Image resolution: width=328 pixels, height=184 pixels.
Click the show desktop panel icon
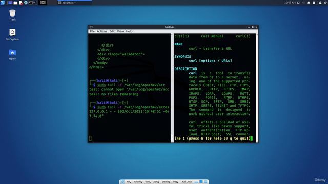(10, 3)
